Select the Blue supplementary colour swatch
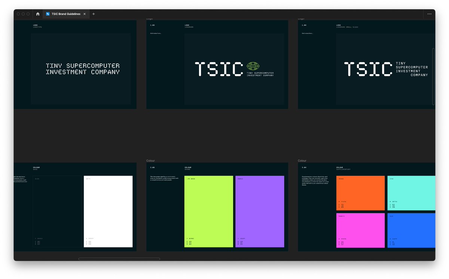Image resolution: width=449 pixels, height=279 pixels. [411, 230]
